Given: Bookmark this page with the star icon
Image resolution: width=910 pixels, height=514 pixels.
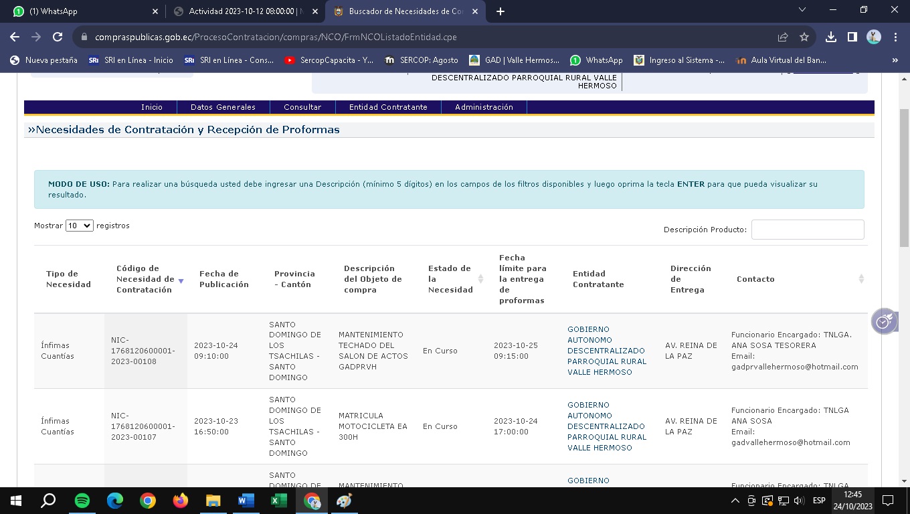Looking at the screenshot, I should [804, 37].
